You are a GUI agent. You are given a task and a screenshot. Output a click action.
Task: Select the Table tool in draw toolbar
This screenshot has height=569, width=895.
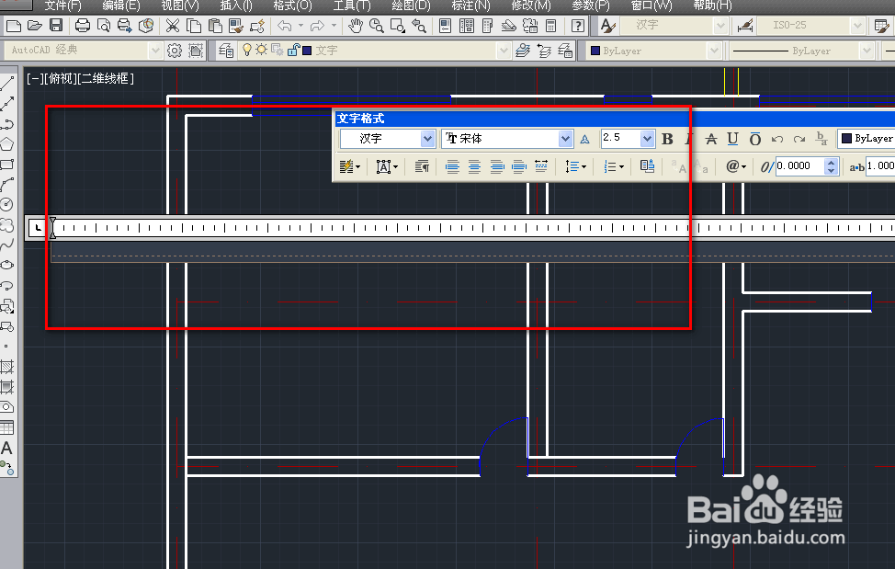pos(6,427)
